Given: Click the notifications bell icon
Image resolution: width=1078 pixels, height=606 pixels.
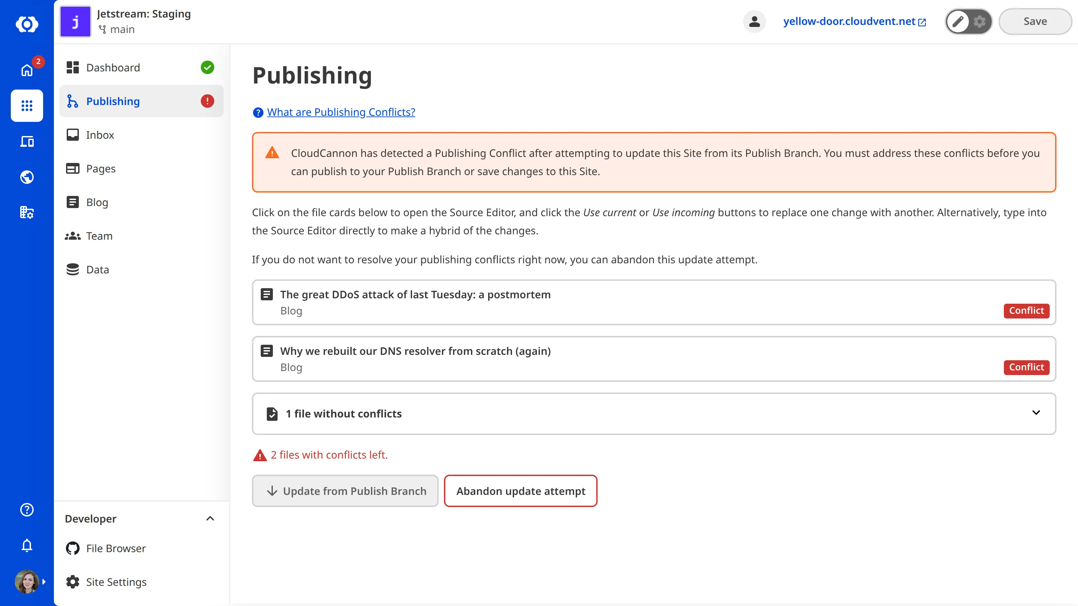Looking at the screenshot, I should point(27,545).
